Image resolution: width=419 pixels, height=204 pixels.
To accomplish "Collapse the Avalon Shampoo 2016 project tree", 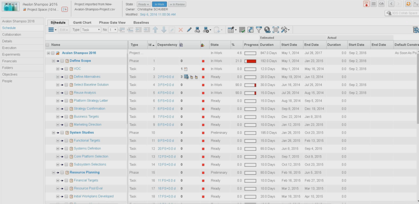I will click(x=48, y=53).
